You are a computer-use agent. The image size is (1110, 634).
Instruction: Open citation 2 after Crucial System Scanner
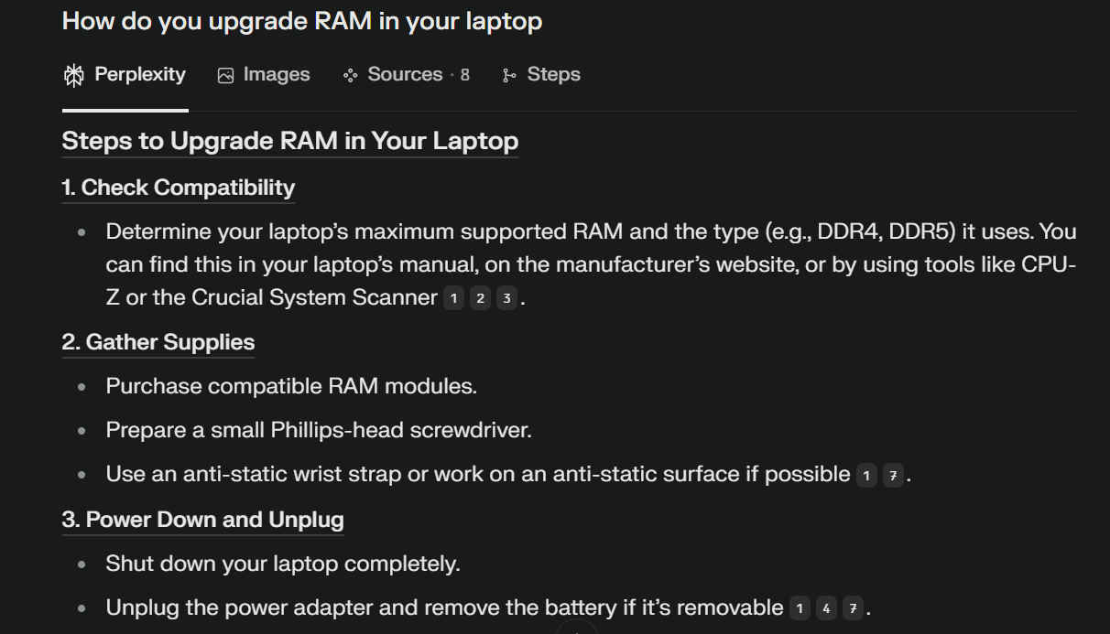pyautogui.click(x=480, y=298)
